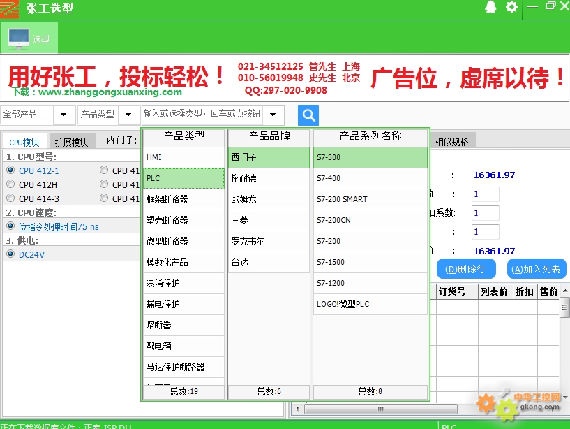
Task: Click the 列表价 column header
Action: pos(495,291)
